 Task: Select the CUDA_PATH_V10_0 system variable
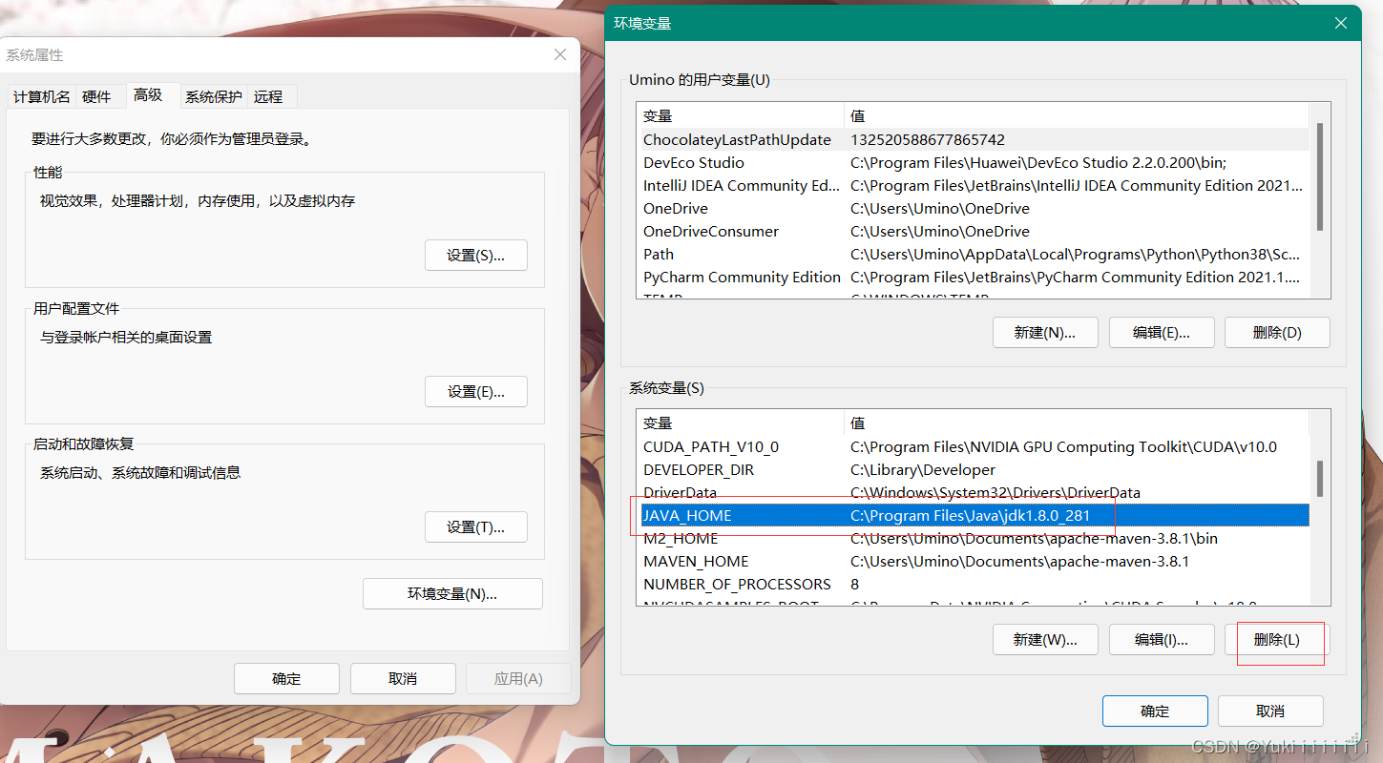[x=973, y=446]
